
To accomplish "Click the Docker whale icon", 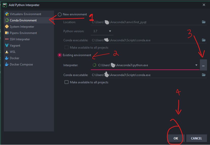I will [7, 58].
